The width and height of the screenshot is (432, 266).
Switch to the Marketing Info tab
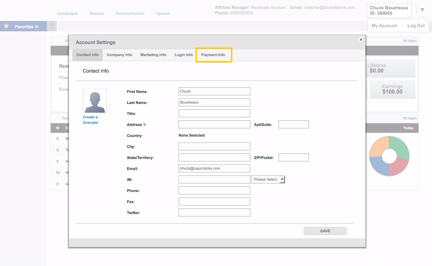tap(153, 55)
